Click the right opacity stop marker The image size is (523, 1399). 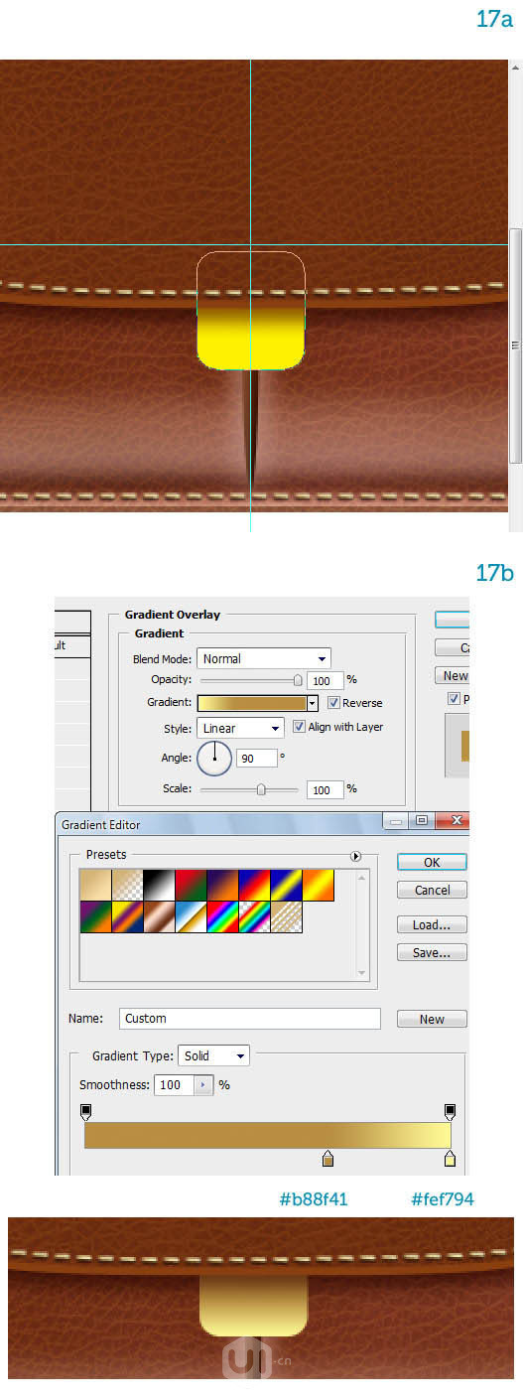pyautogui.click(x=450, y=1111)
